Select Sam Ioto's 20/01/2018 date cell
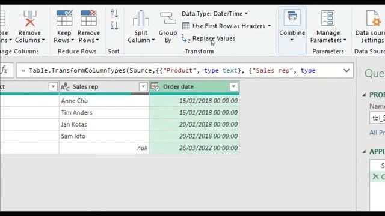Image resolution: width=385 pixels, height=216 pixels. click(194, 136)
